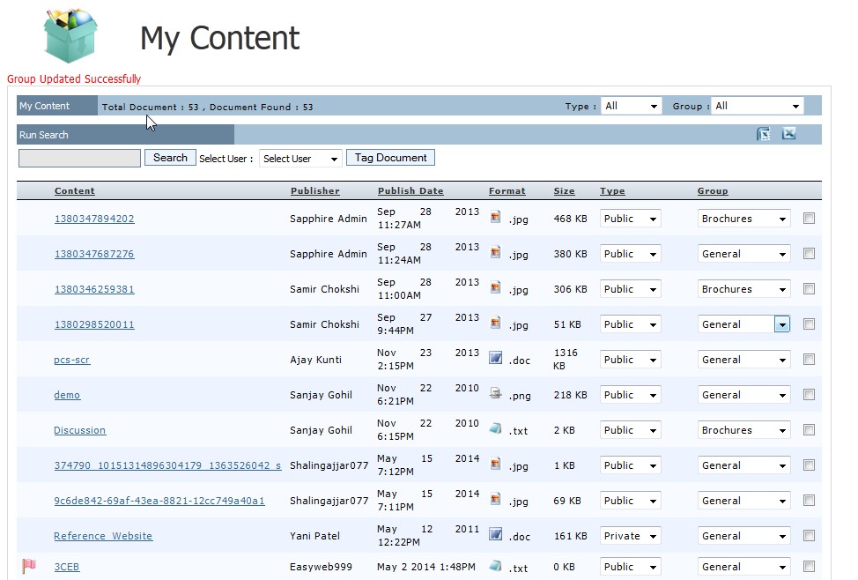Click the red flag icon beside 3CEB
The width and height of the screenshot is (858, 580).
tap(29, 566)
